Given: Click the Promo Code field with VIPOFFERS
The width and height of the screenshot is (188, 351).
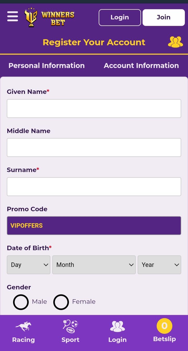Looking at the screenshot, I should coord(94,226).
